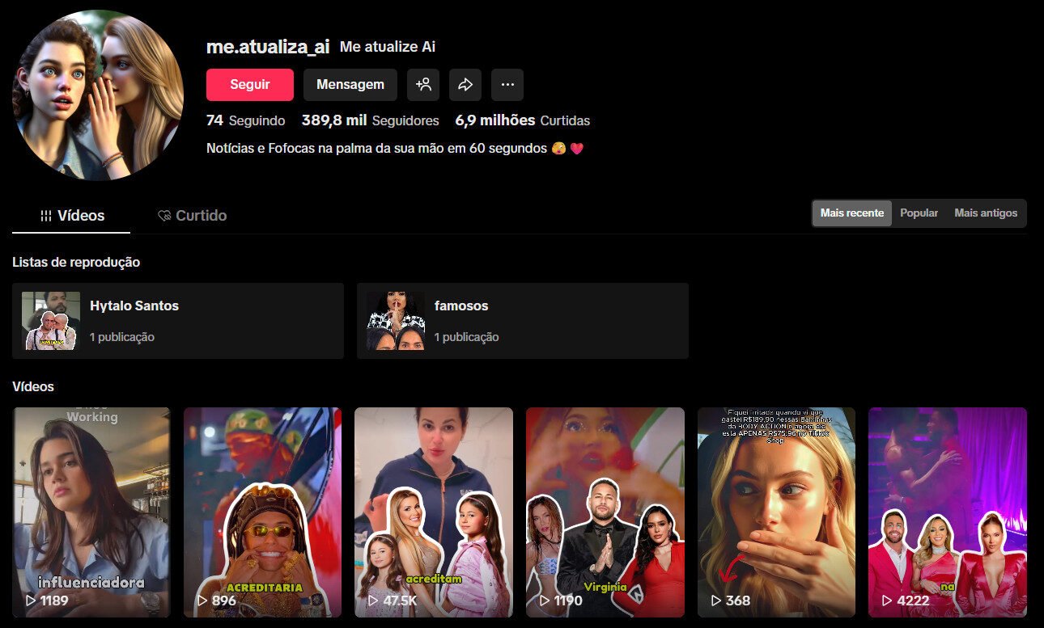This screenshot has width=1044, height=628.
Task: Open the famosos playlist
Action: tap(522, 320)
